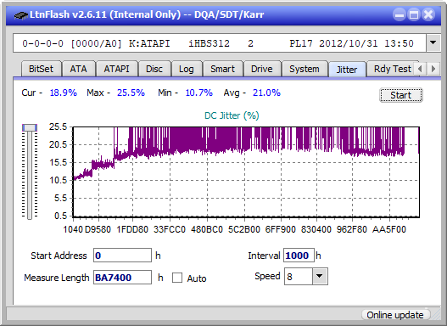Click the vertical slider track below thumb

30,176
